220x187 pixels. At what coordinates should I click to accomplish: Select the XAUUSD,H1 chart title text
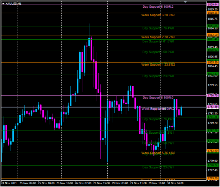pos(13,4)
